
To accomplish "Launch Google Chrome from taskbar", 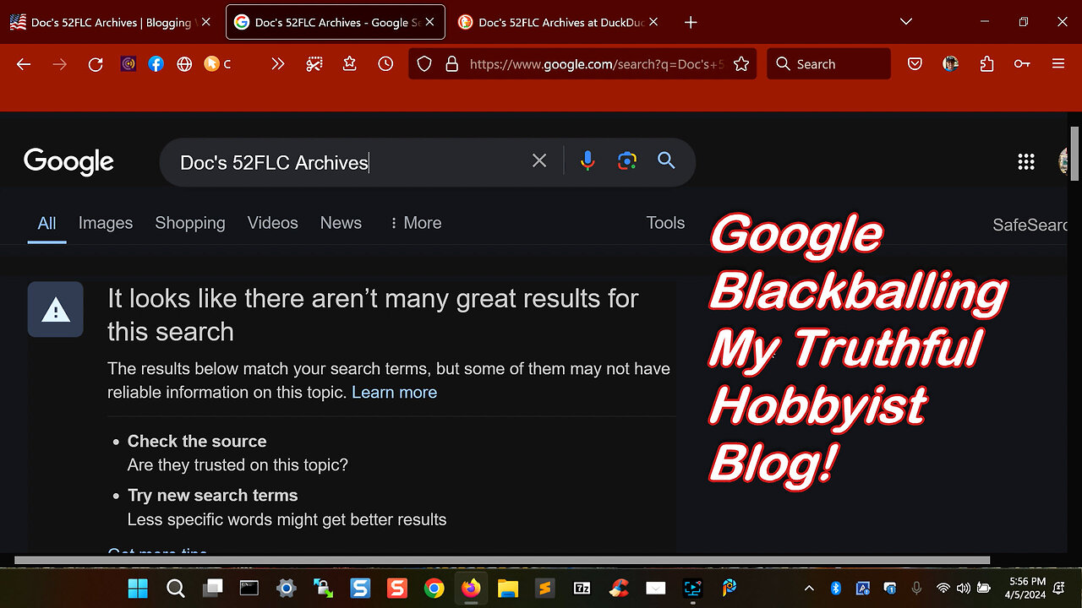I will pyautogui.click(x=434, y=588).
